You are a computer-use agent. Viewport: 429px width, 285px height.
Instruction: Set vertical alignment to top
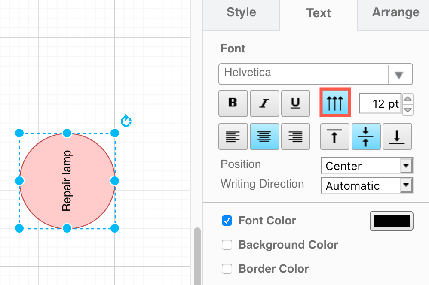click(334, 136)
